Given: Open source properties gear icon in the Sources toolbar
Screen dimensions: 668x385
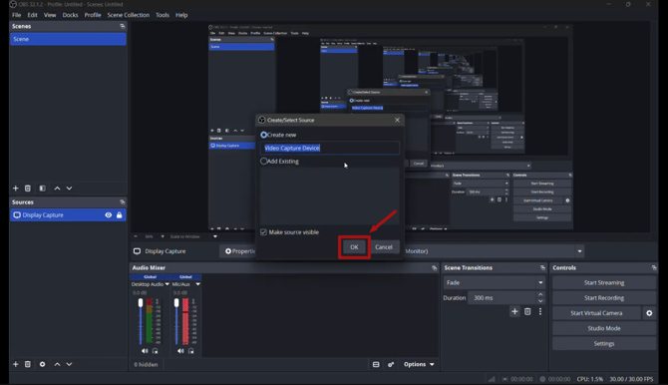Looking at the screenshot, I should (x=42, y=364).
